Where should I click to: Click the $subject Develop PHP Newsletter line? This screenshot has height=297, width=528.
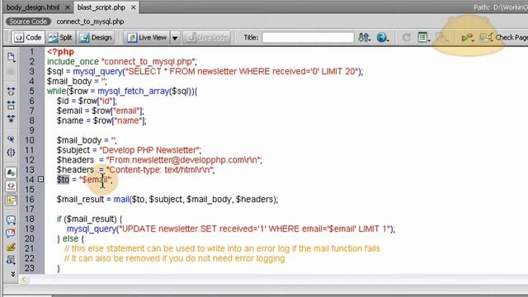pyautogui.click(x=129, y=150)
